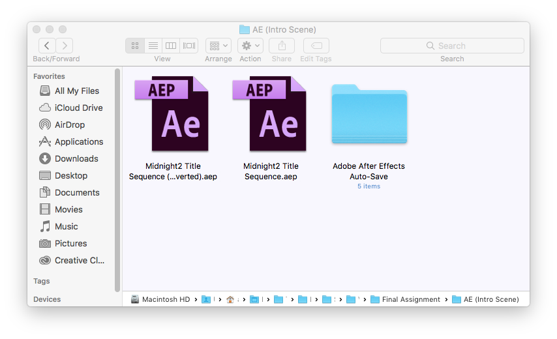
Task: Click the Movies film strip icon
Action: [x=45, y=209]
